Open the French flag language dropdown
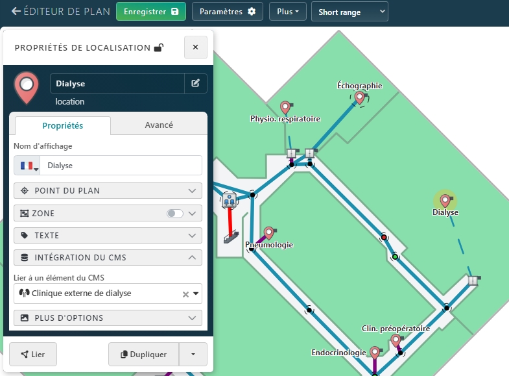 27,166
